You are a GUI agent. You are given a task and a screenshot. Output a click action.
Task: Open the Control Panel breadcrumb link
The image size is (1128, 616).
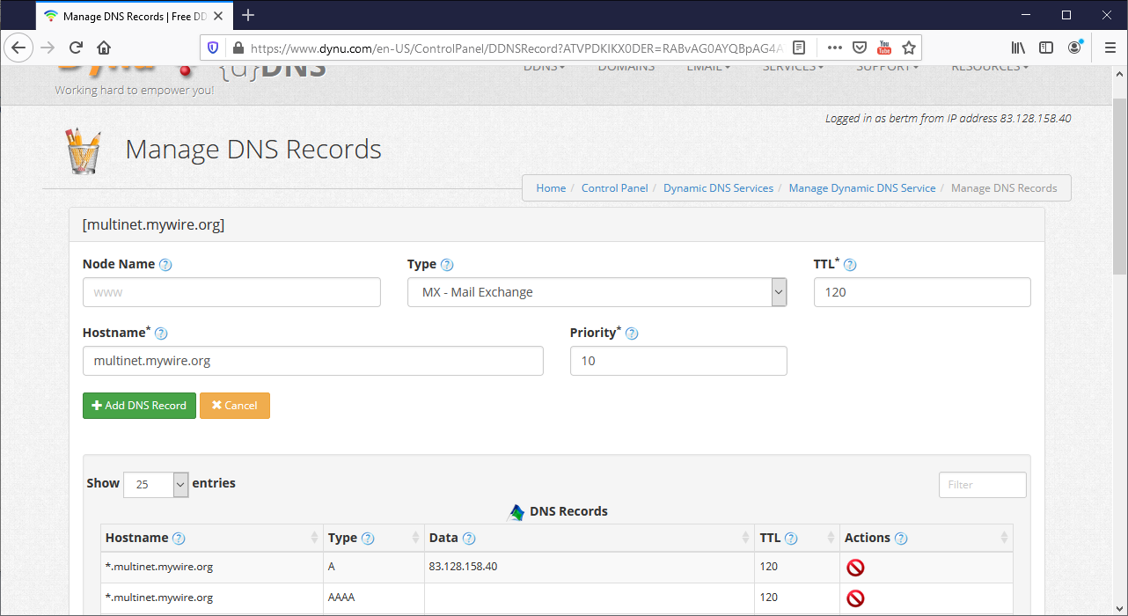pos(614,188)
